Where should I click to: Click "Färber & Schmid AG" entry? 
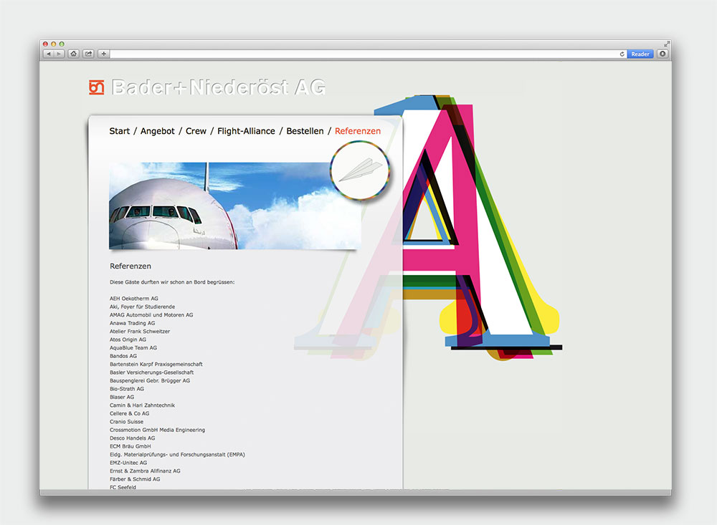pyautogui.click(x=135, y=479)
